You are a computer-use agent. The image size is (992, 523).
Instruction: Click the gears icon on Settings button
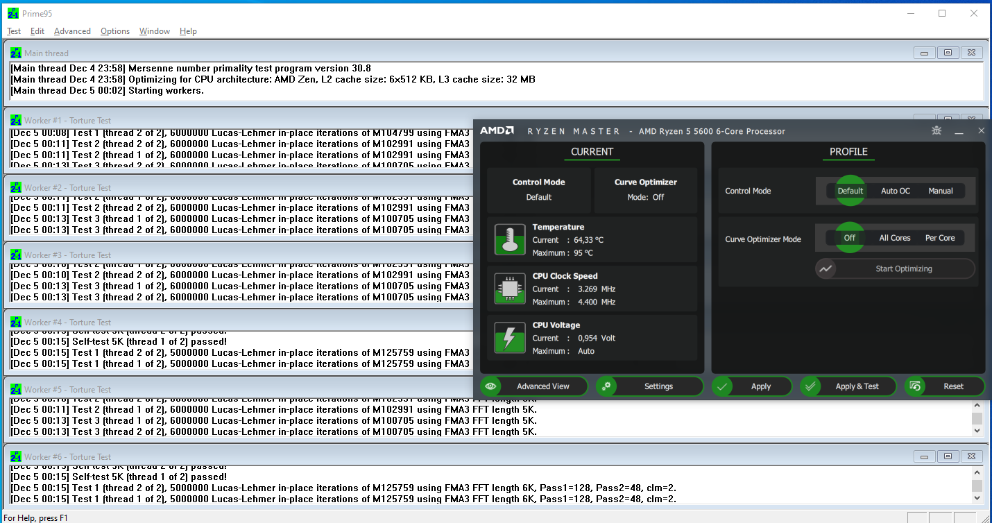(606, 386)
